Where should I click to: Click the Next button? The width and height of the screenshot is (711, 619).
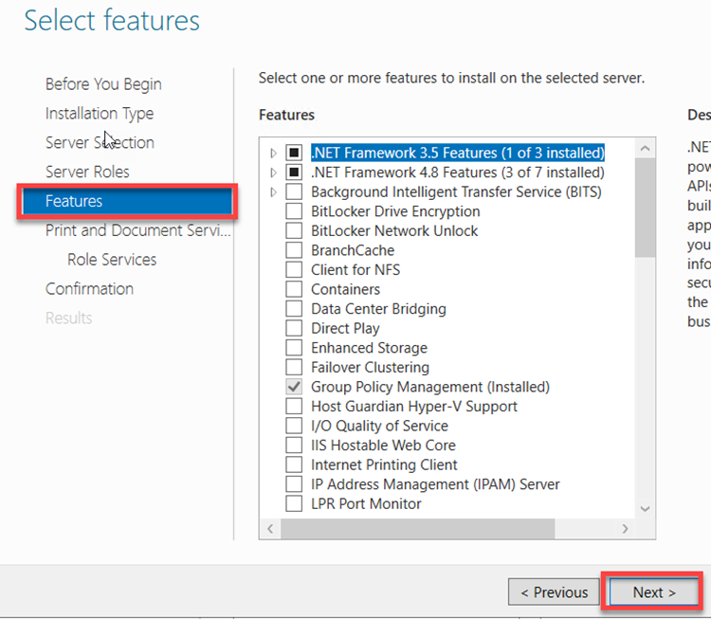pos(653,592)
